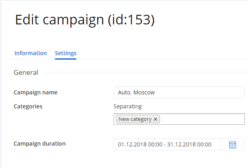Click the Campaign name label
This screenshot has width=248, height=168.
click(x=36, y=92)
